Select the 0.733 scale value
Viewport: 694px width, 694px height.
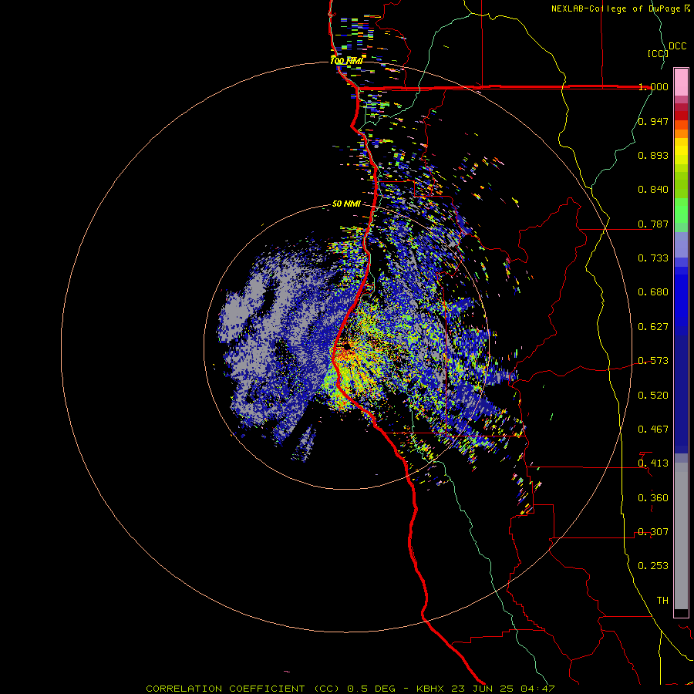click(x=653, y=258)
